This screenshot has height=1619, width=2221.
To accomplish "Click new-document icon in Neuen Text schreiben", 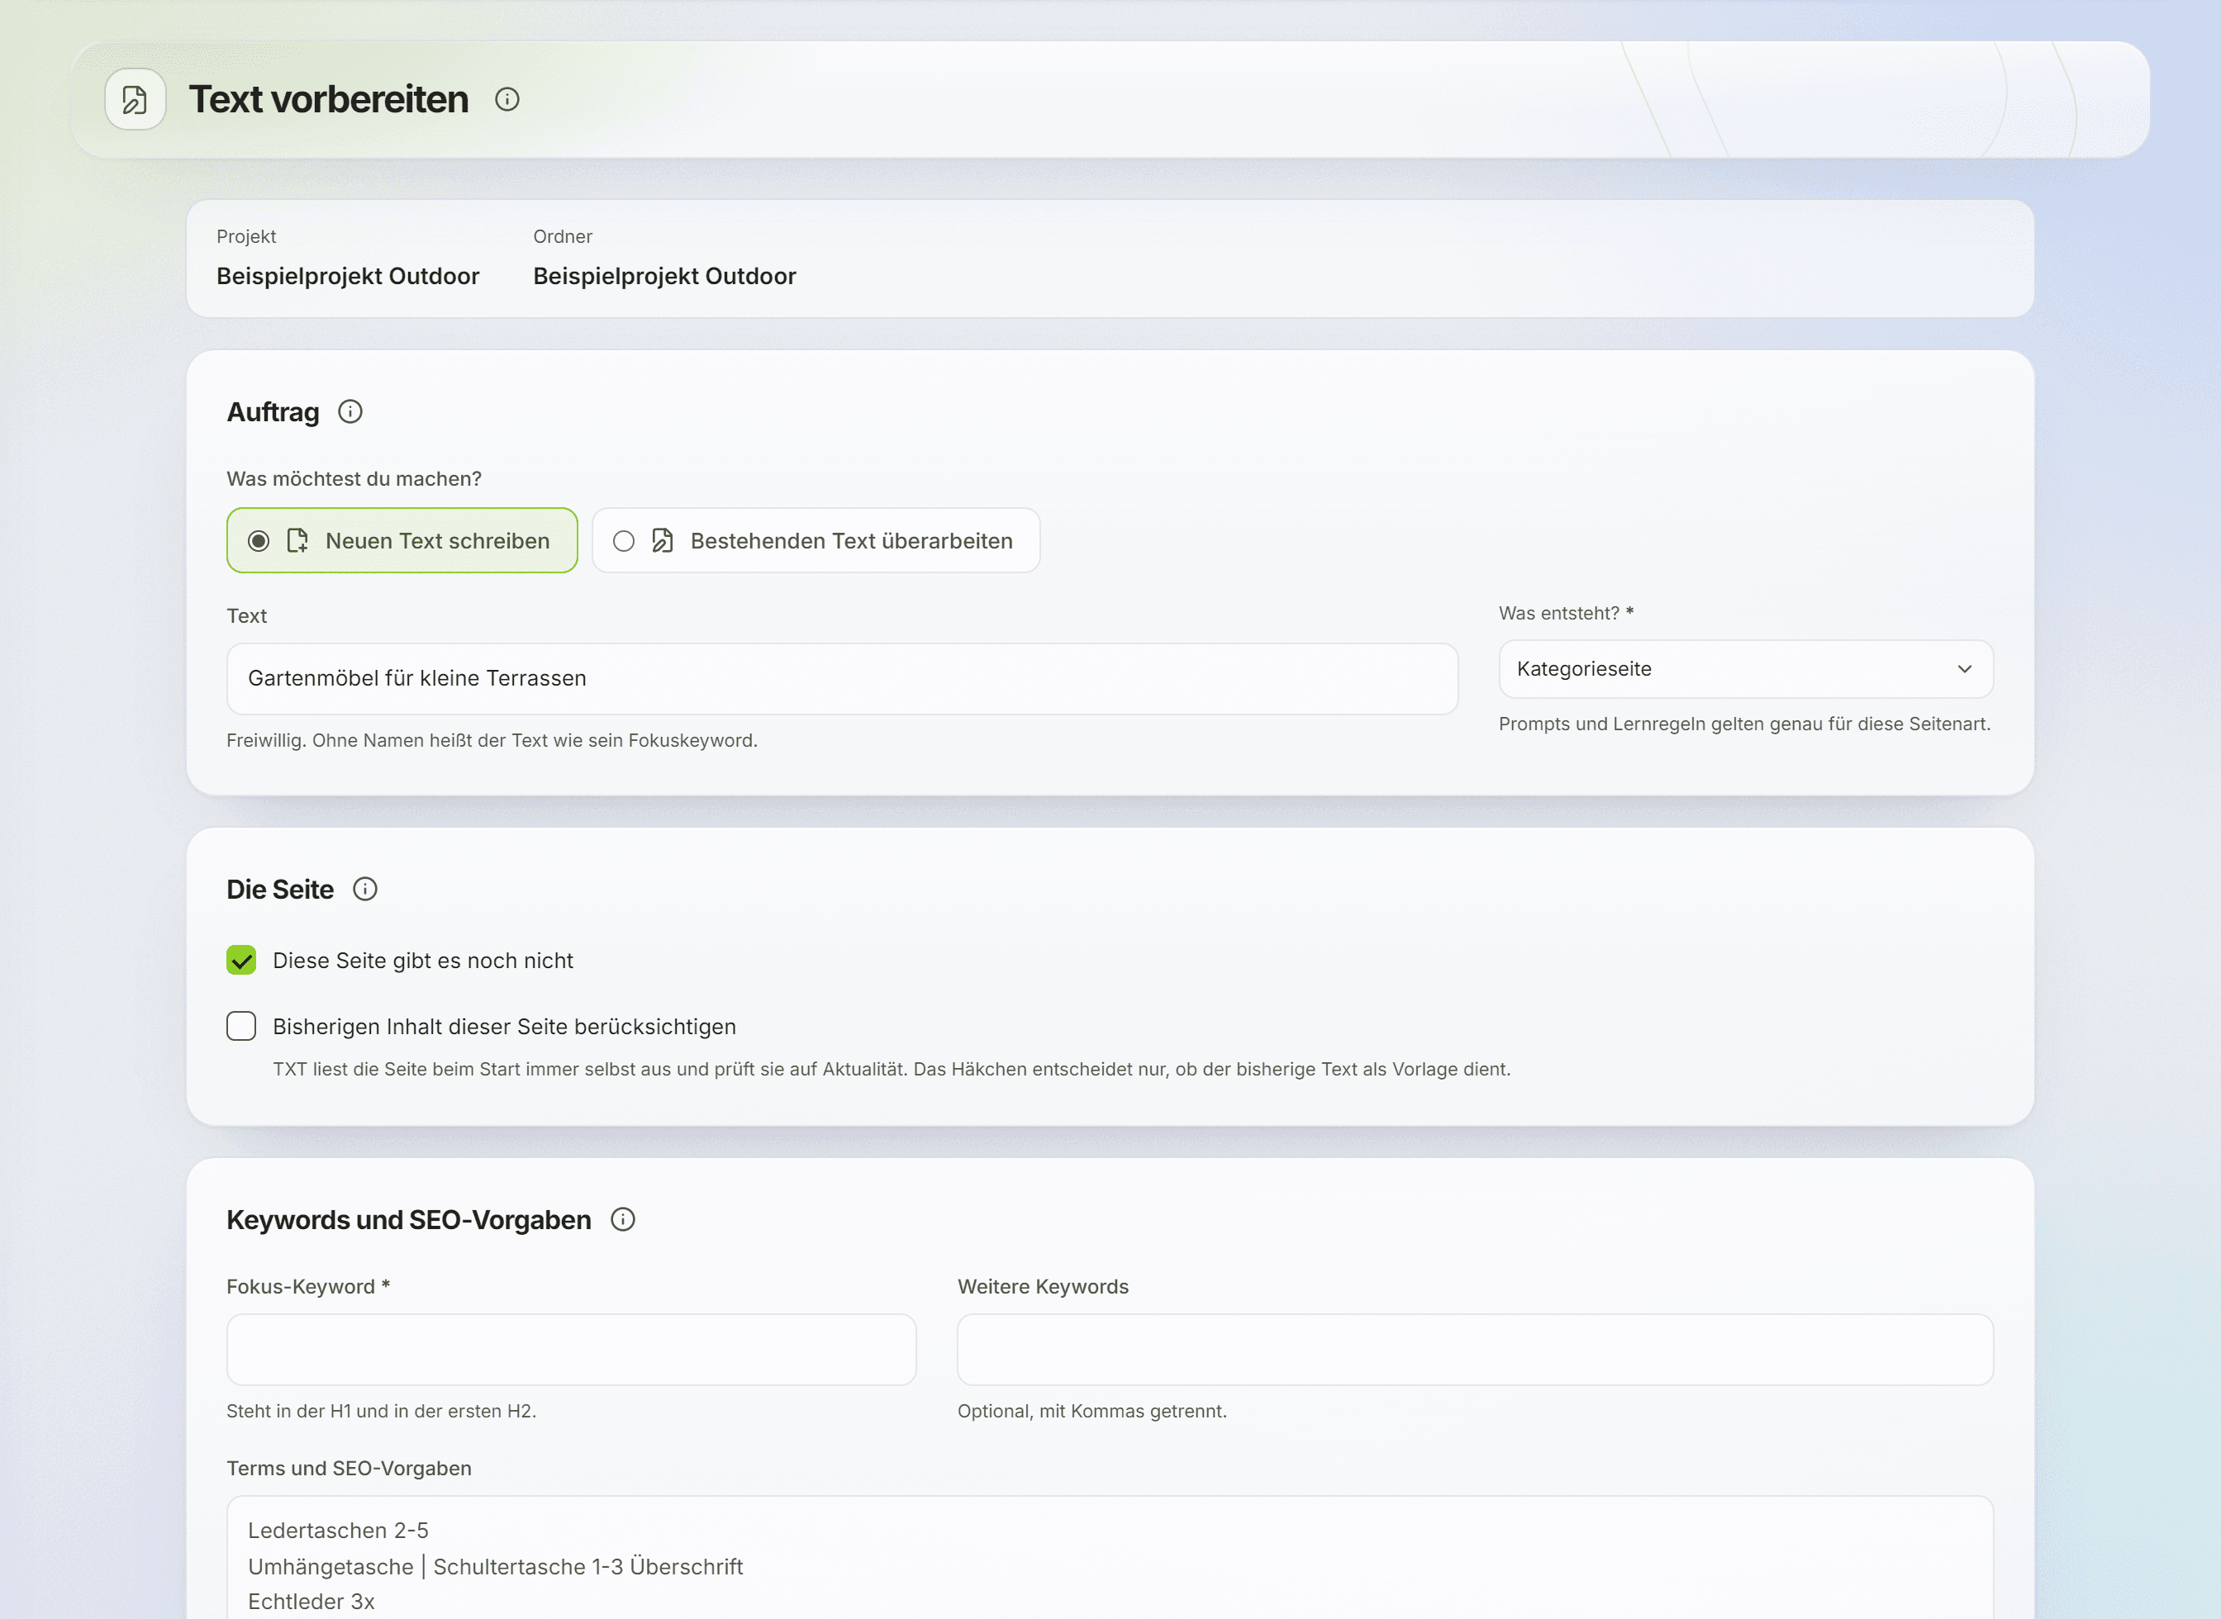I will 297,541.
